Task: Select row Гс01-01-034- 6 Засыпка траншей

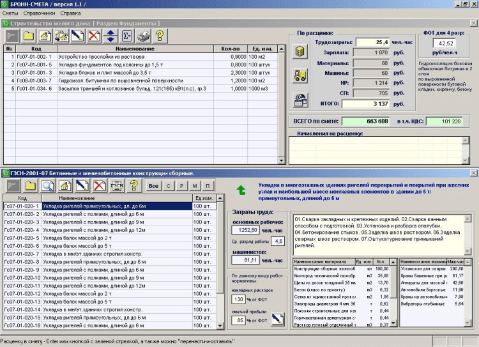Action: 141,89
